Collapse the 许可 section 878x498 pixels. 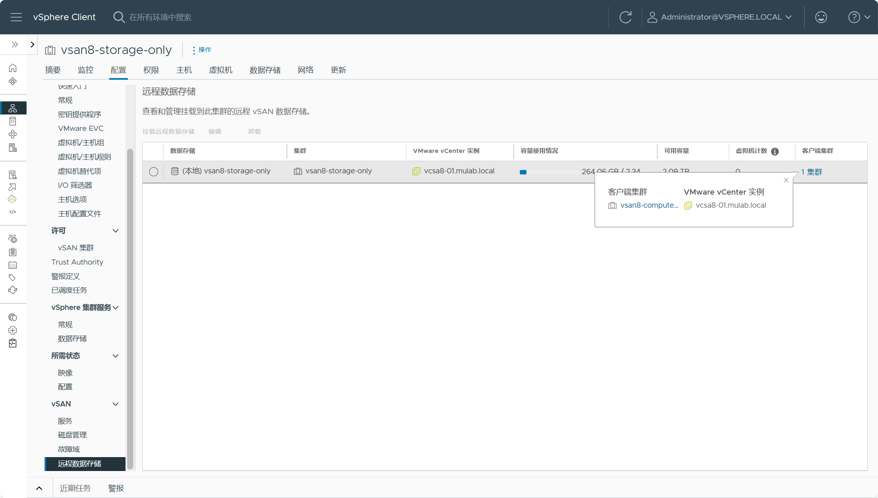coord(116,231)
